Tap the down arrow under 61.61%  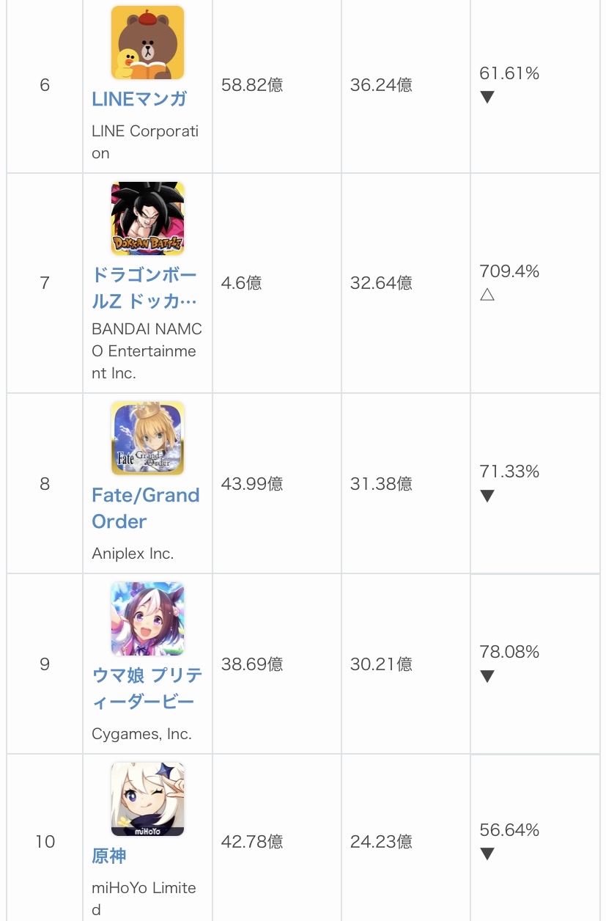point(487,98)
